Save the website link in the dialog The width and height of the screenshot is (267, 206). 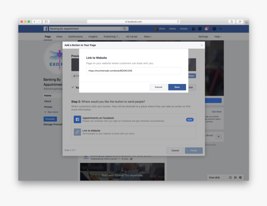click(x=177, y=87)
